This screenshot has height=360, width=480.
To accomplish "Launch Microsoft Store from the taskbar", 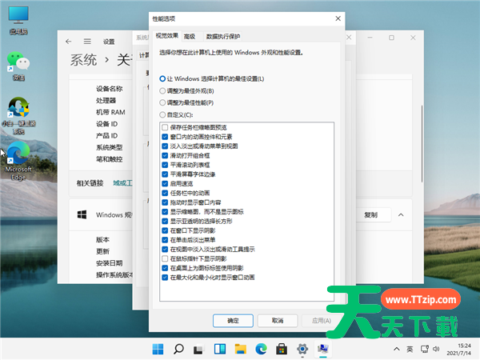I will [x=282, y=350].
